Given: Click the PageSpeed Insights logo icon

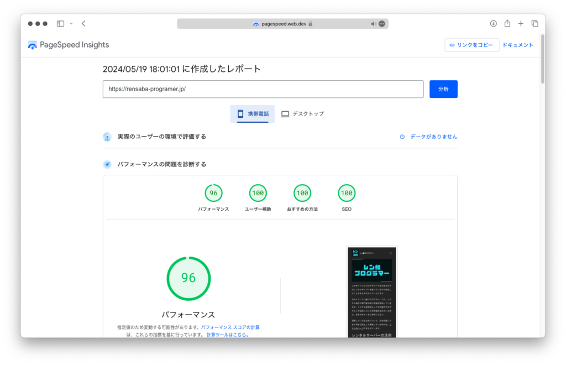Looking at the screenshot, I should [x=33, y=45].
